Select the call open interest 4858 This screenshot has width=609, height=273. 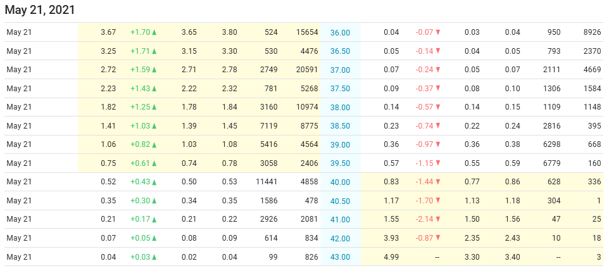click(309, 182)
